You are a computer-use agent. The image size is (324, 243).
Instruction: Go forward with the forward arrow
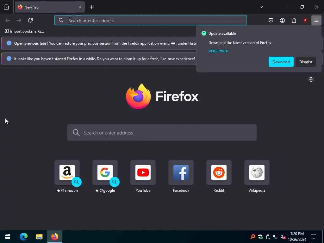click(19, 20)
